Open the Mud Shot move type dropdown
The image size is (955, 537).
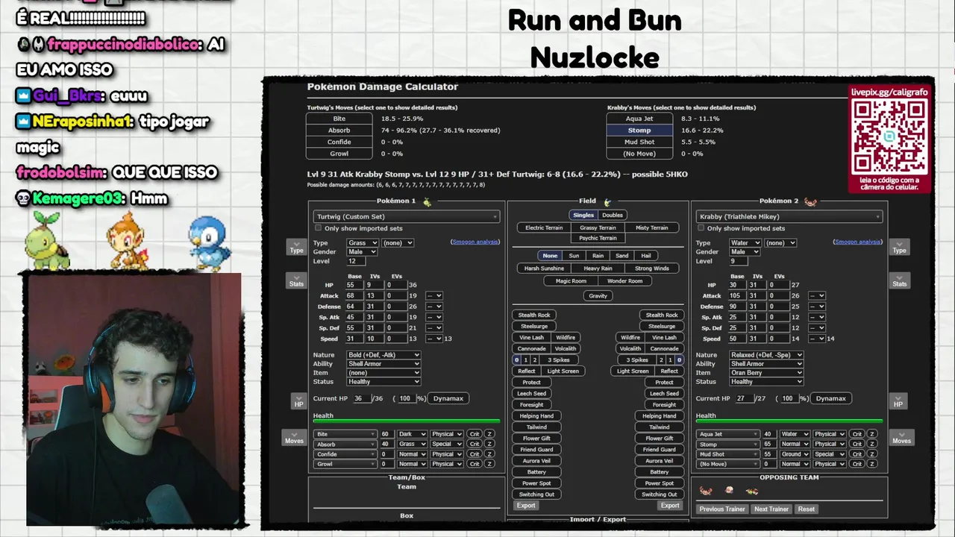tap(795, 453)
